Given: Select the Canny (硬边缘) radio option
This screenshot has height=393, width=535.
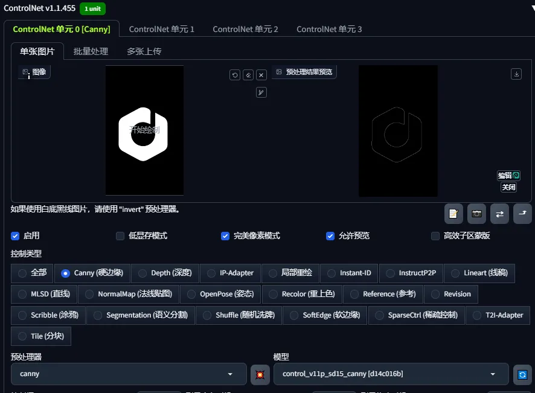Looking at the screenshot, I should (x=92, y=273).
